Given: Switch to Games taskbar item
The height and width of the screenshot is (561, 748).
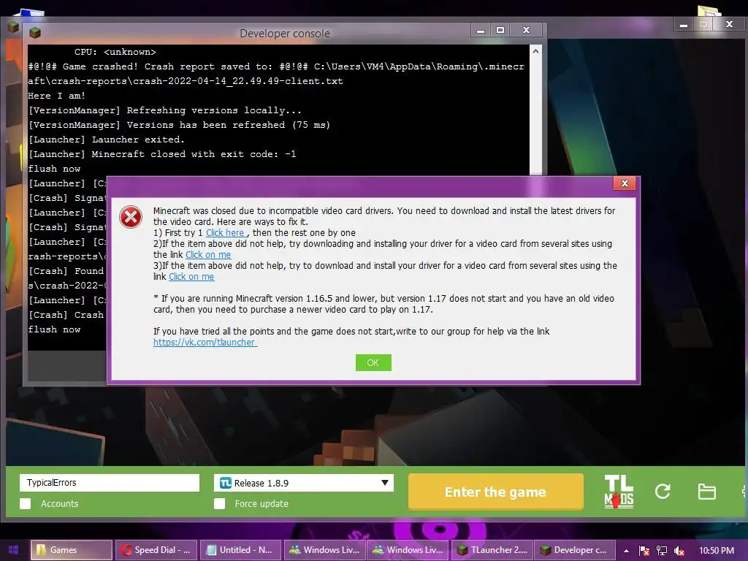Looking at the screenshot, I should click(72, 550).
